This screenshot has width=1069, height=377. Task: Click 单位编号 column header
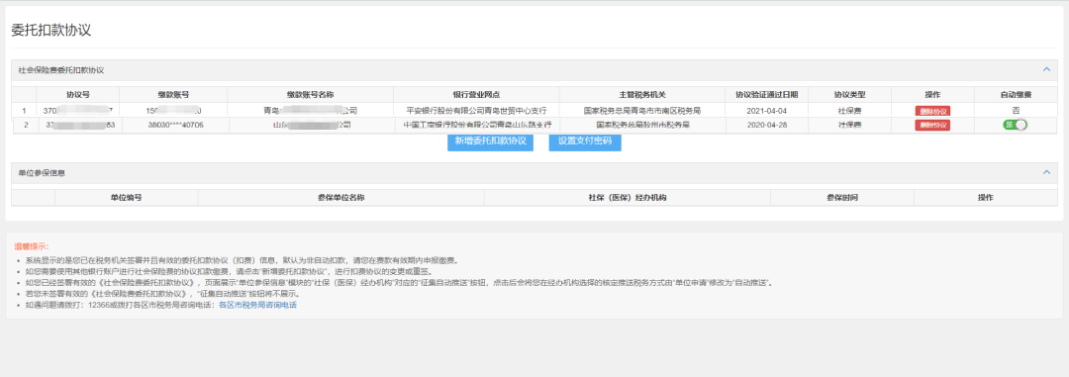(126, 197)
